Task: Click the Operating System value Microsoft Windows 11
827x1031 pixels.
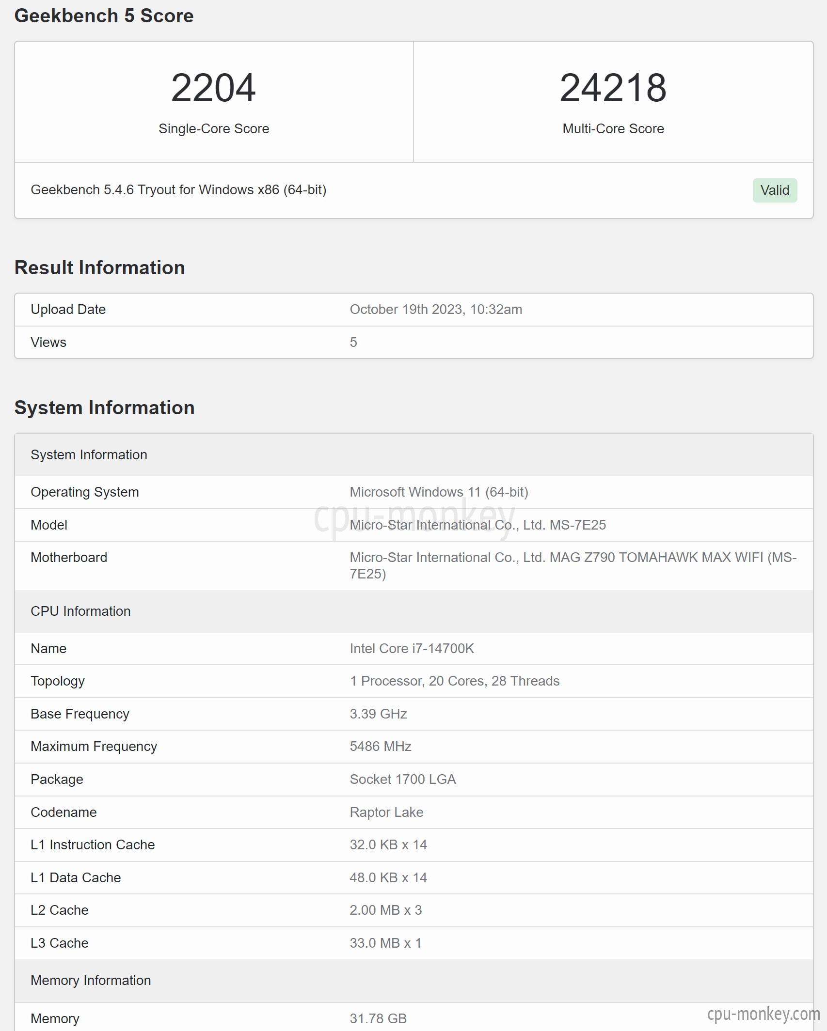Action: click(439, 492)
